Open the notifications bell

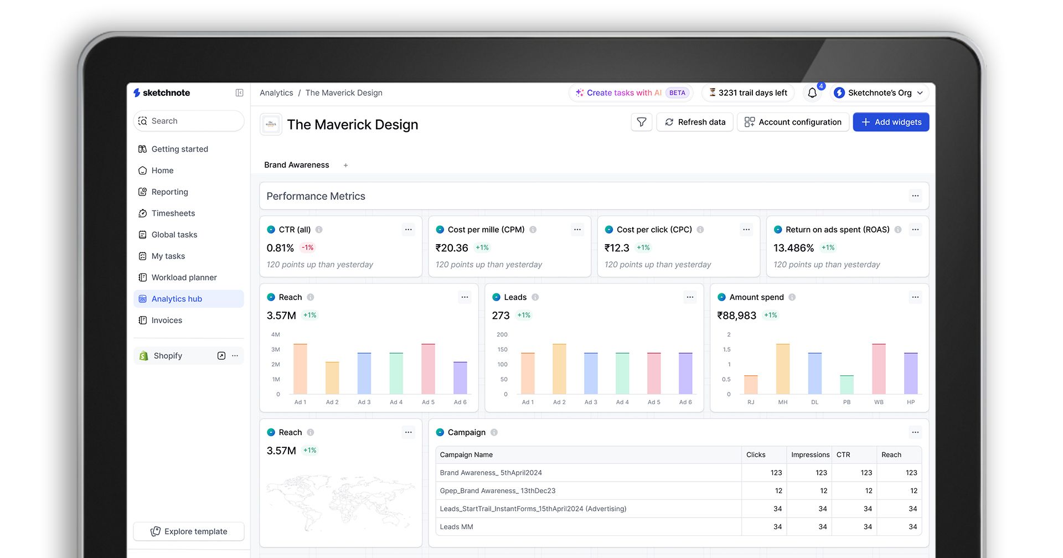tap(812, 93)
